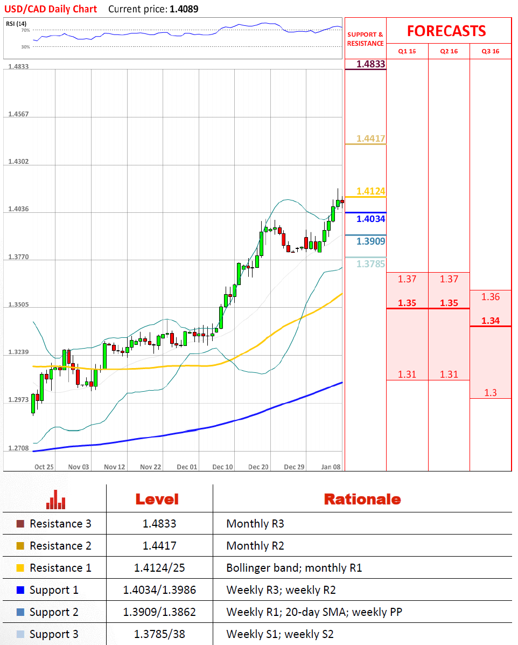This screenshot has height=645, width=518.
Task: Click the 1.4567 price axis label
Action: pyautogui.click(x=18, y=114)
